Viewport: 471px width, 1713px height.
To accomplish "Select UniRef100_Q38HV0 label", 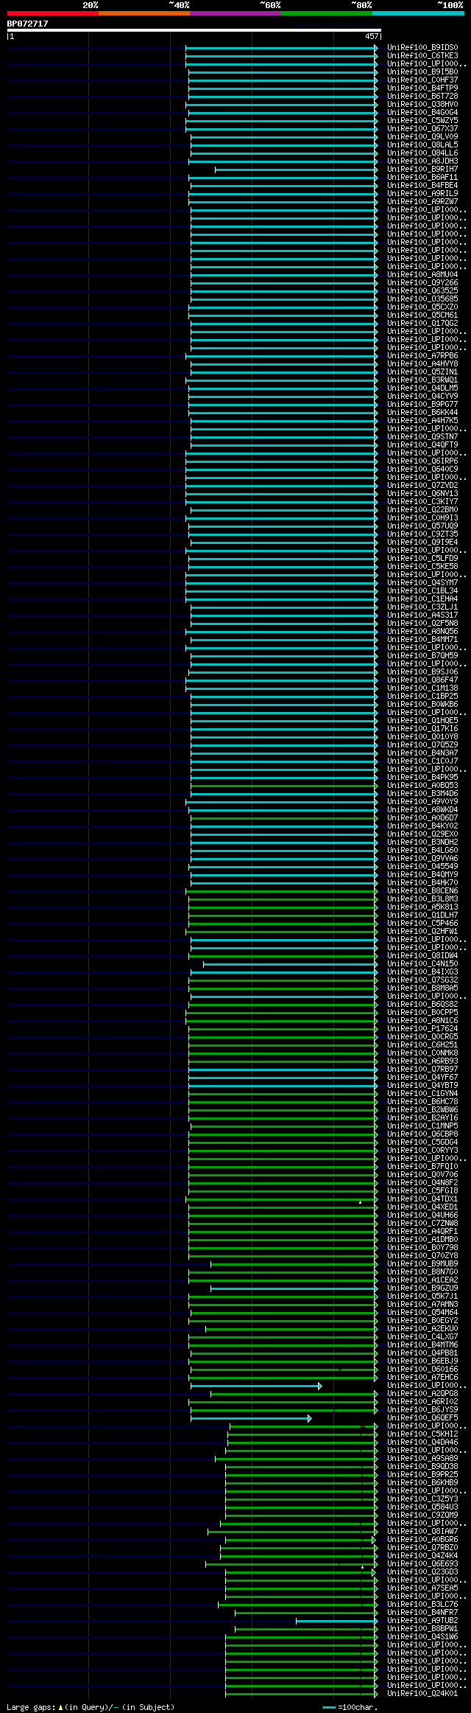I will [x=422, y=105].
